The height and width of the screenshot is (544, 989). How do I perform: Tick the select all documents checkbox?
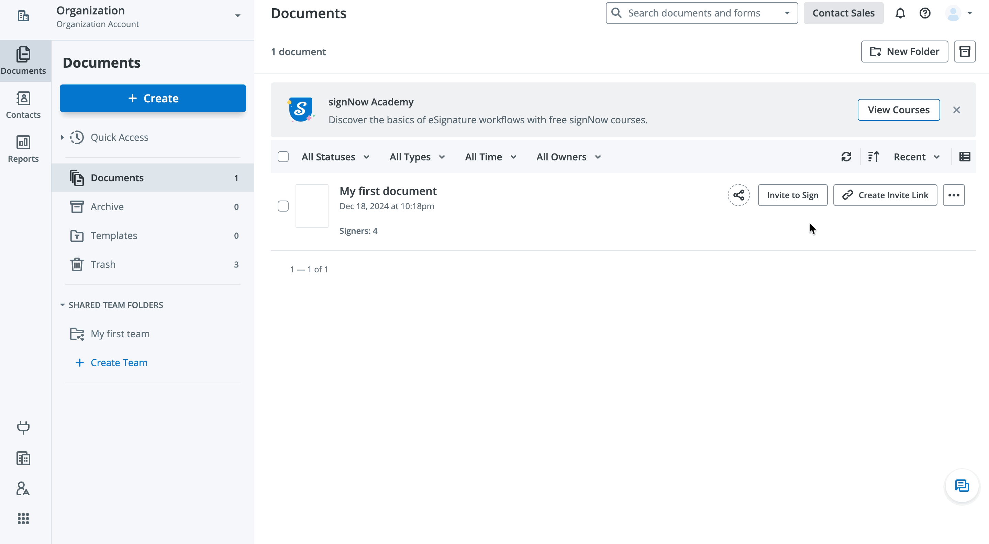283,157
